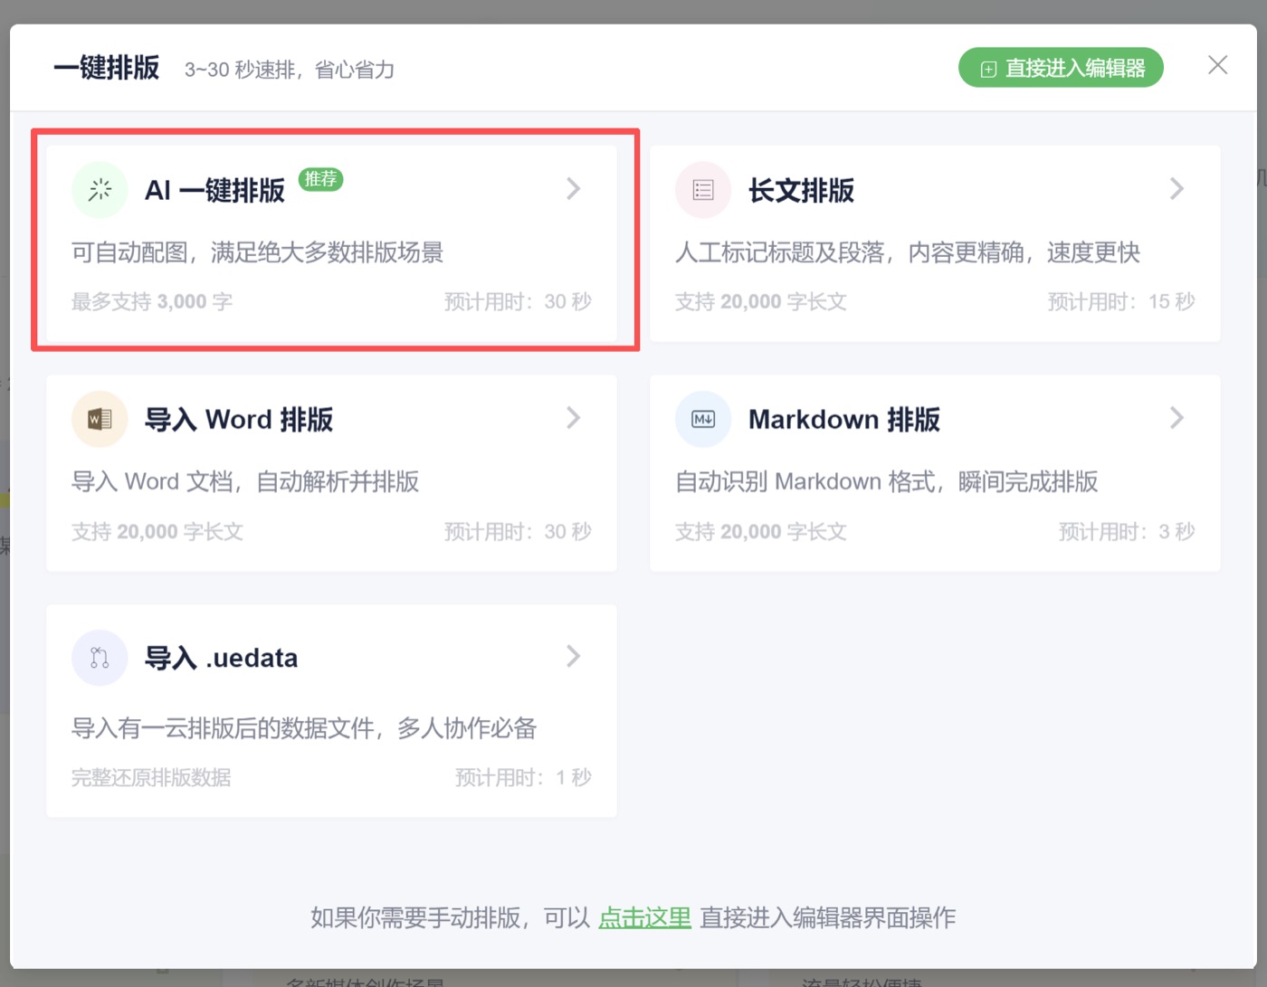Image resolution: width=1267 pixels, height=987 pixels.
Task: Click the 长文排版 list icon
Action: pyautogui.click(x=703, y=190)
